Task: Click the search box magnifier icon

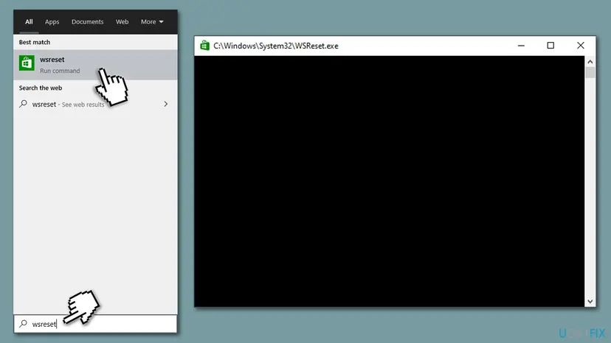Action: click(24, 324)
